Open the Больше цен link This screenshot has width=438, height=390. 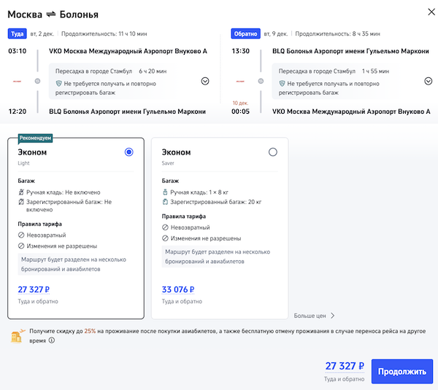tap(315, 316)
